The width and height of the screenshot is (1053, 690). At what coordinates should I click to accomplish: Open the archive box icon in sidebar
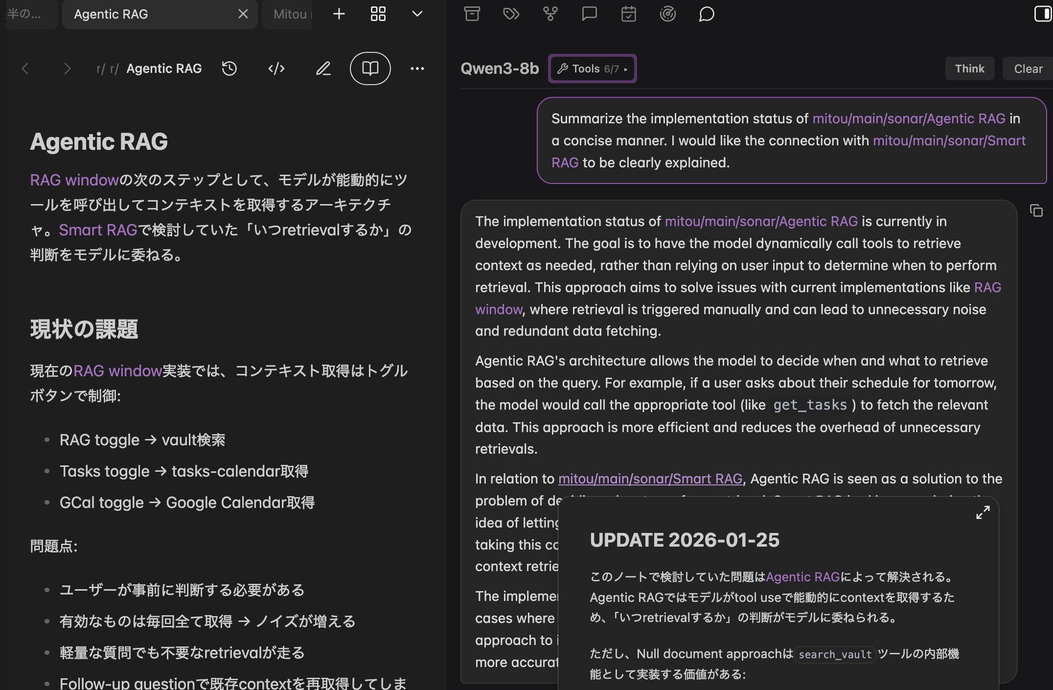click(x=472, y=14)
